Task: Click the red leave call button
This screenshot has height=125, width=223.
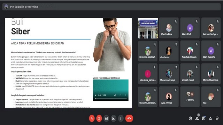Action: (x=129, y=118)
